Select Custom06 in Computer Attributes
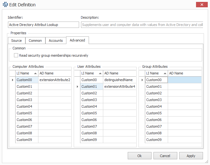Image resolution: width=210 pixels, height=165 pixels. click(x=27, y=120)
